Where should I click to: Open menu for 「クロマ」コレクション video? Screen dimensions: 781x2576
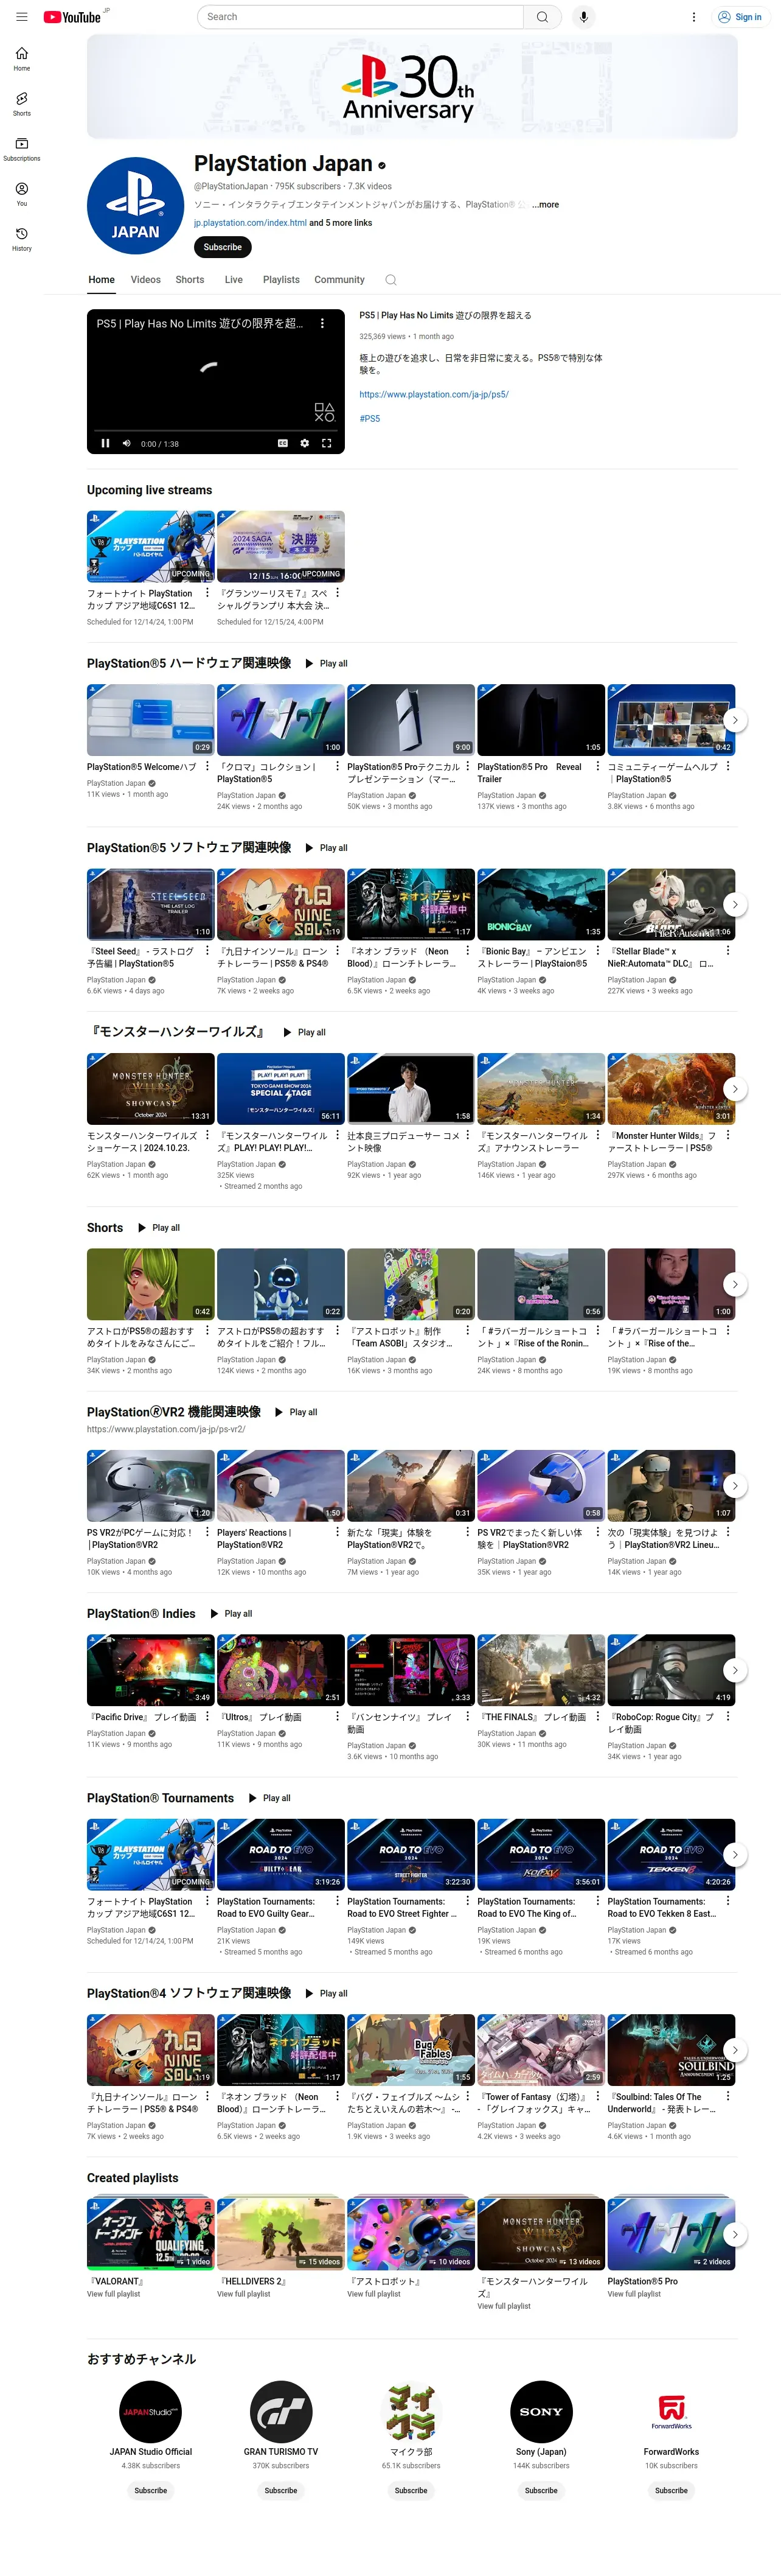click(x=338, y=767)
